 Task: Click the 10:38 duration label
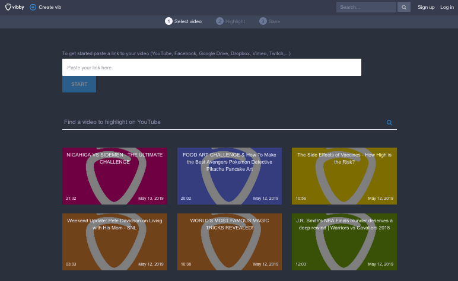[x=186, y=264]
